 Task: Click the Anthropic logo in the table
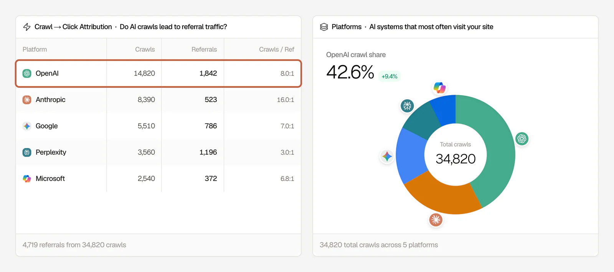[27, 100]
